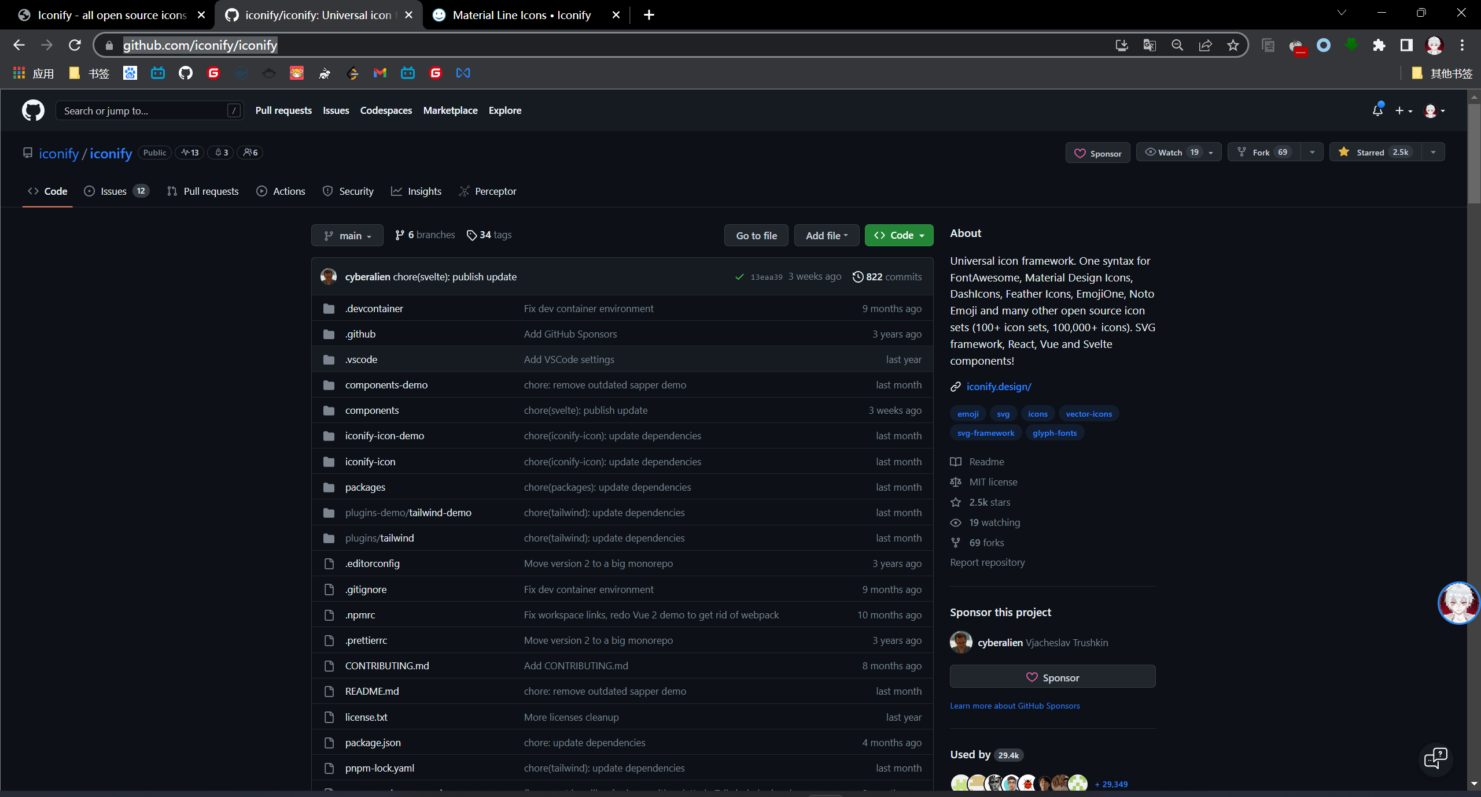Open the main branch dropdown
This screenshot has width=1481, height=797.
click(347, 235)
